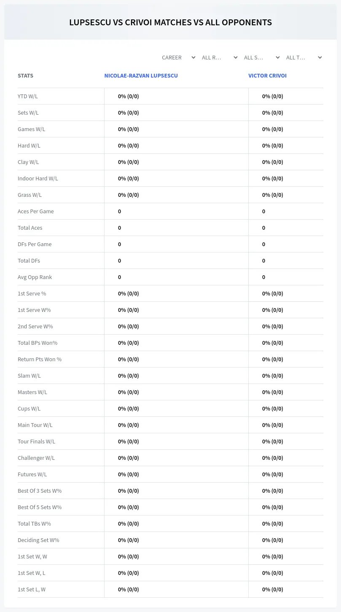Click the Clay W/L stat label
The height and width of the screenshot is (612, 341).
(28, 162)
